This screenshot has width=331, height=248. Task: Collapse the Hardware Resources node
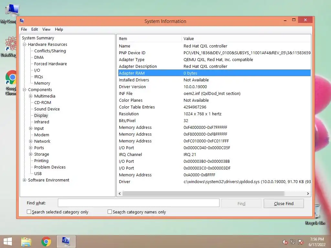(25, 45)
